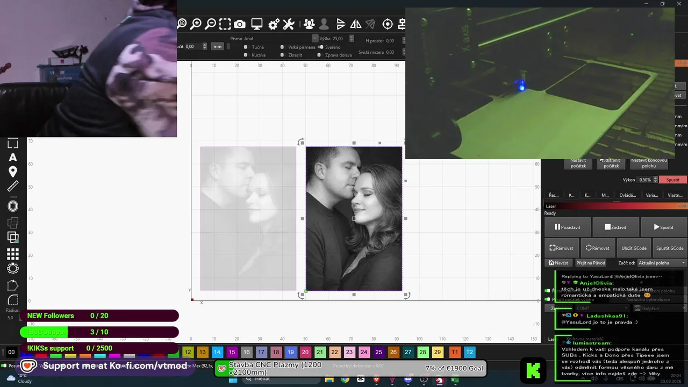Open device settings wrench-and-screwdriver icon
688x387 pixels.
tap(289, 24)
